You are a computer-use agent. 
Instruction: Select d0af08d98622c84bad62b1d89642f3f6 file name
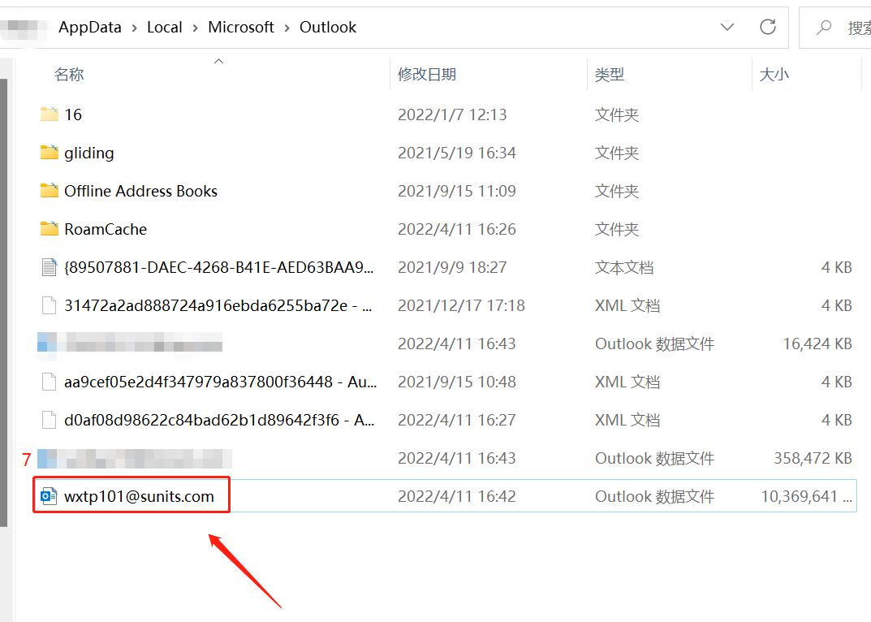[x=219, y=421]
